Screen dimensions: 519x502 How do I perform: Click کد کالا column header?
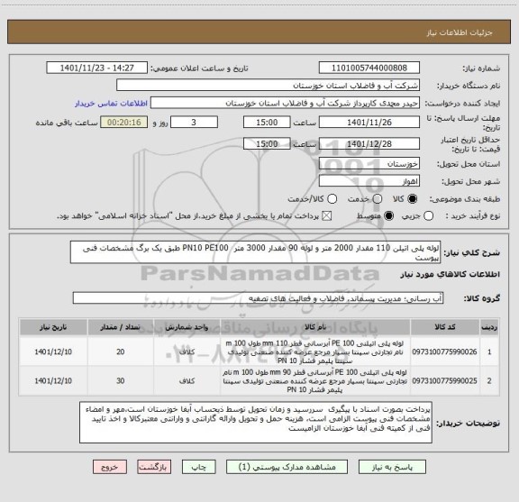tap(444, 327)
